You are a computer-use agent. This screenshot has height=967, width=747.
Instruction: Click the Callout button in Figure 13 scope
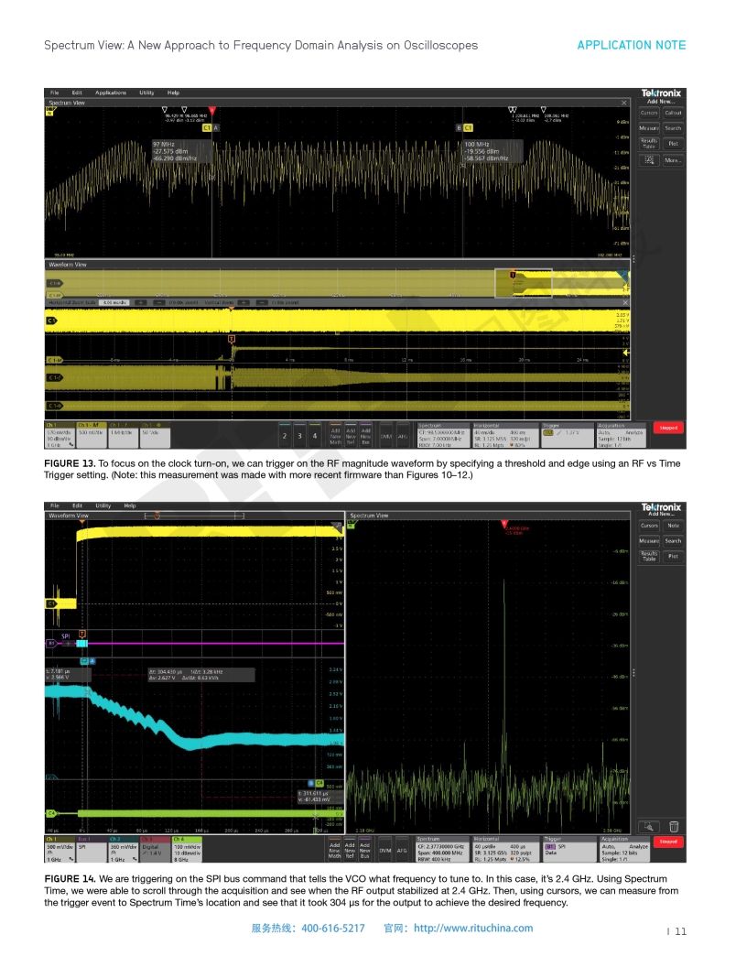[673, 113]
